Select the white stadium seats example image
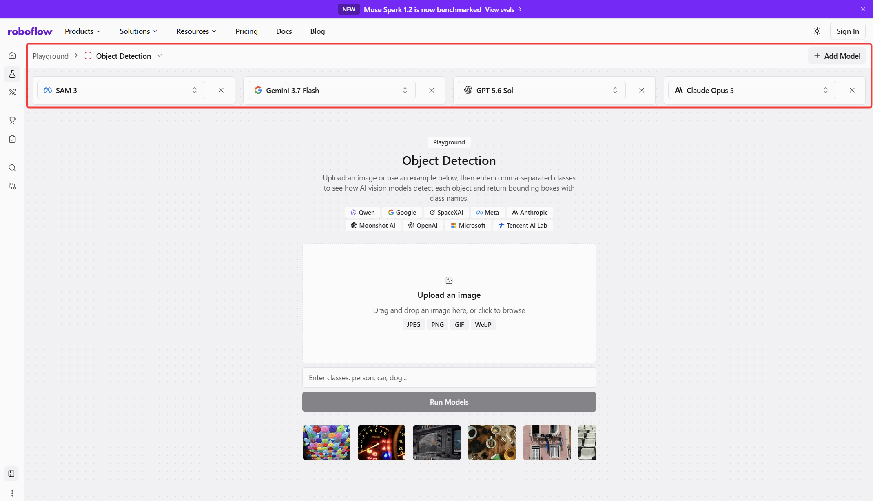Image resolution: width=873 pixels, height=501 pixels. tap(587, 443)
